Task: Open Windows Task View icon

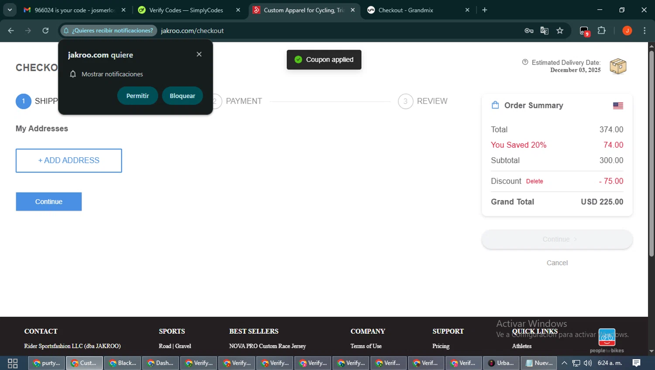Action: point(13,363)
